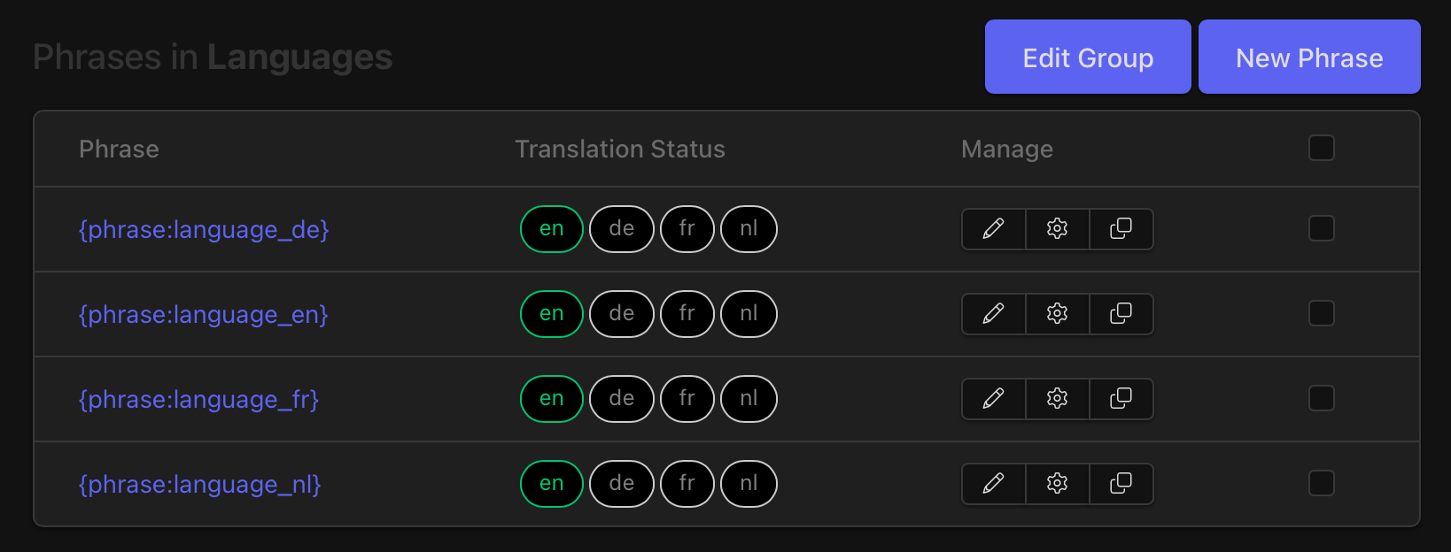Edit phrase language_fr with pencil icon
Screen dimensions: 1451x552
point(994,399)
